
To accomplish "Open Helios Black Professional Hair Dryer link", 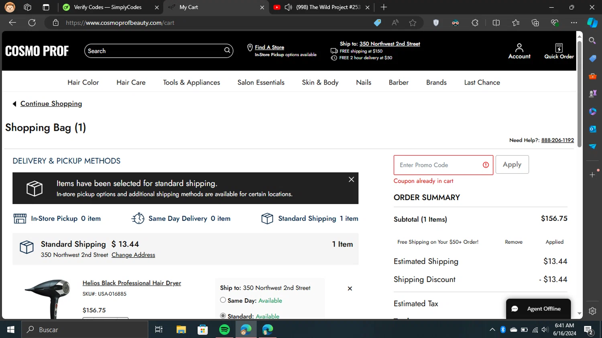I will pos(132,283).
